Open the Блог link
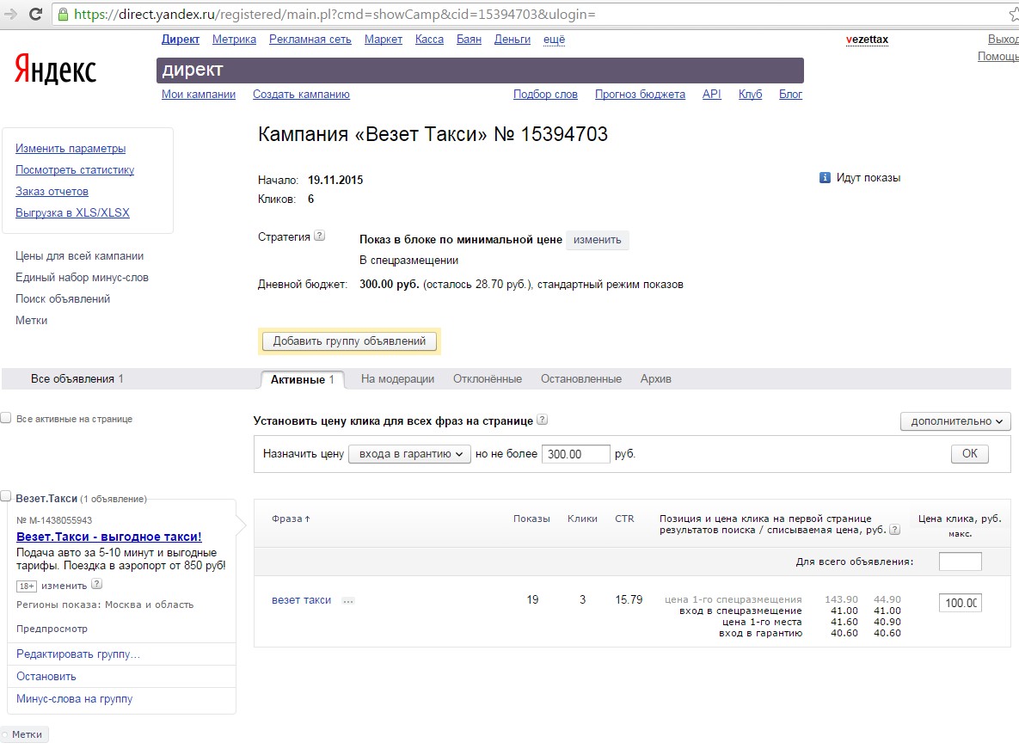 [x=790, y=95]
